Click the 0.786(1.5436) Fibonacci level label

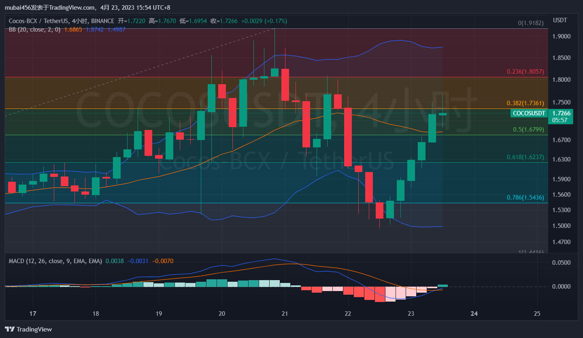525,198
